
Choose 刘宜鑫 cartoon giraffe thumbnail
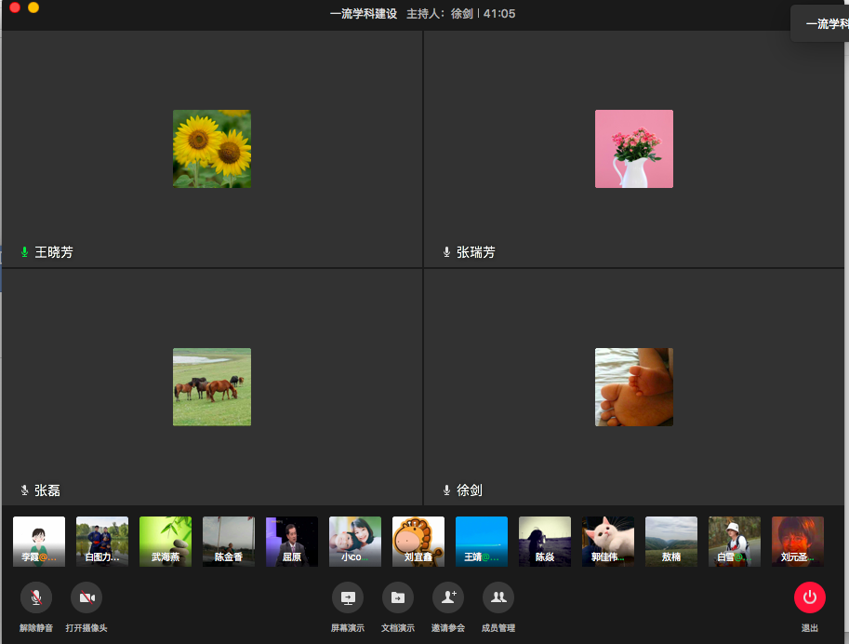pos(418,542)
